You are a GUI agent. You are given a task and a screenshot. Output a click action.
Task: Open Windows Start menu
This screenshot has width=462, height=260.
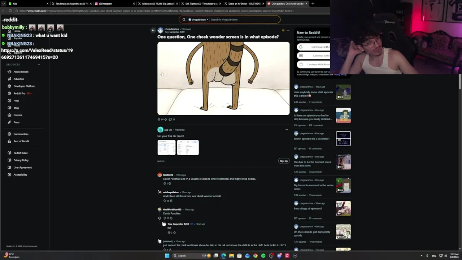pyautogui.click(x=167, y=256)
